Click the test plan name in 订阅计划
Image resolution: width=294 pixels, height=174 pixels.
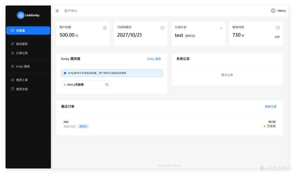pos(179,35)
